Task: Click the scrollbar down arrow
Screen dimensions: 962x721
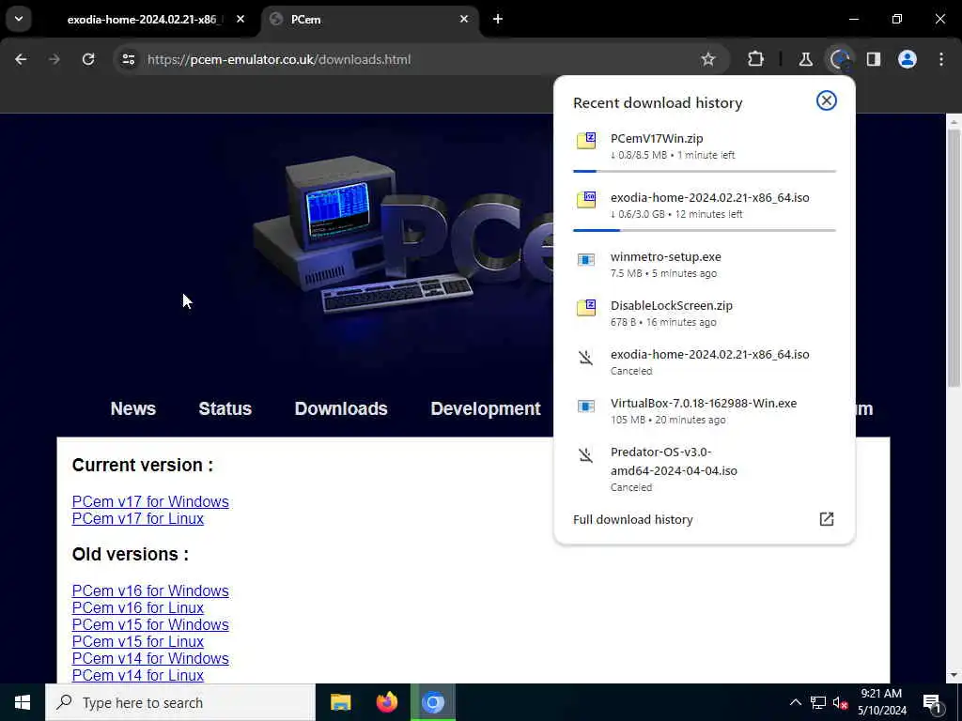Action: click(x=954, y=676)
